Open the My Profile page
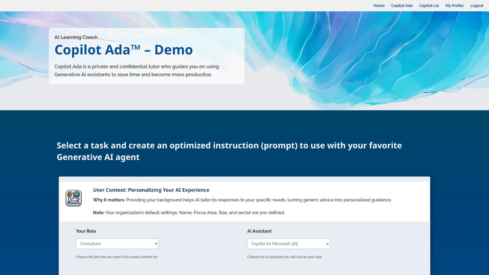489x275 pixels. click(x=454, y=6)
